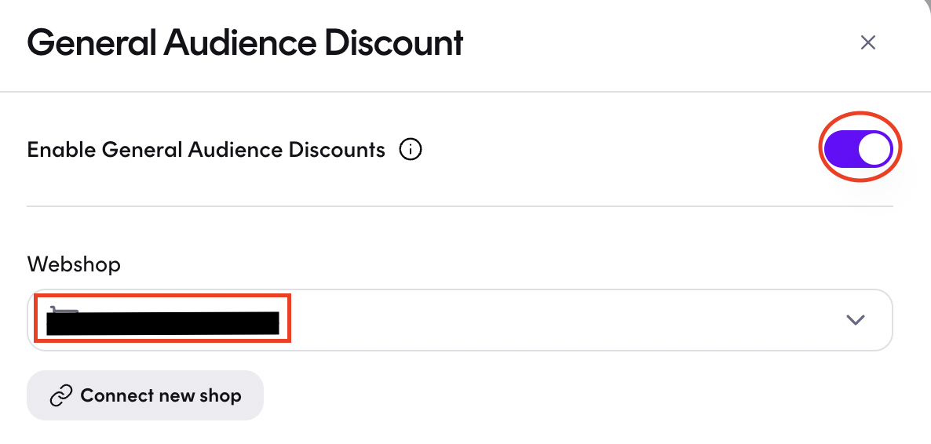The height and width of the screenshot is (444, 931).
Task: Click the Enable General Audience Discounts label
Action: (x=206, y=150)
